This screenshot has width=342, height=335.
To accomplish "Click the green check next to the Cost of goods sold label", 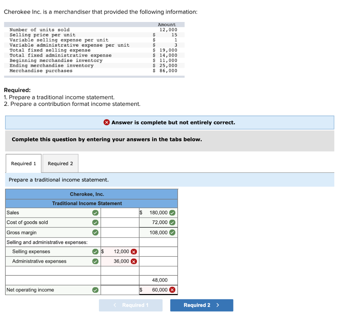I will pos(95,222).
